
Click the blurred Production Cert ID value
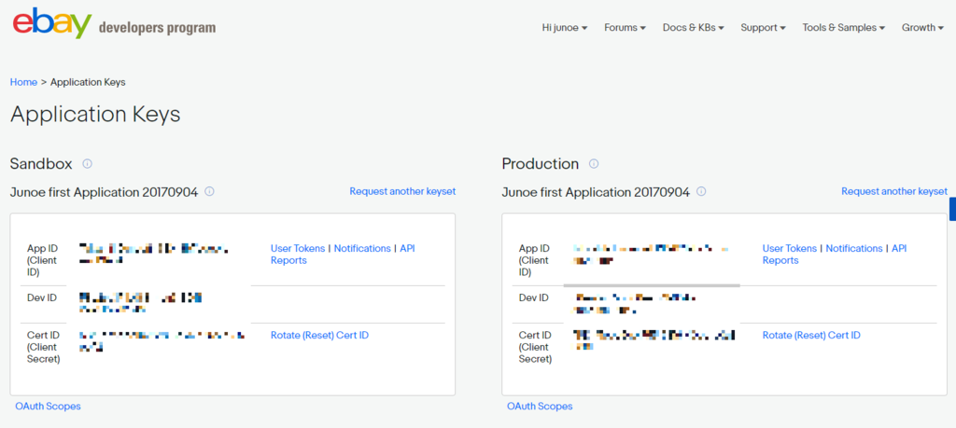point(654,340)
